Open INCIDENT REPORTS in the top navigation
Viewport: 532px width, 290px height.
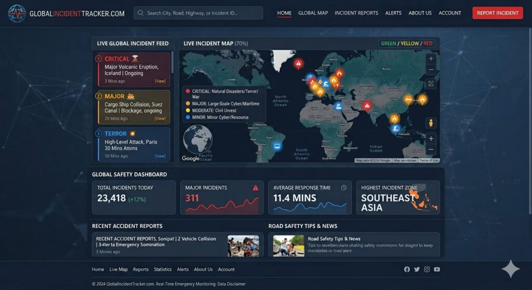(x=356, y=13)
